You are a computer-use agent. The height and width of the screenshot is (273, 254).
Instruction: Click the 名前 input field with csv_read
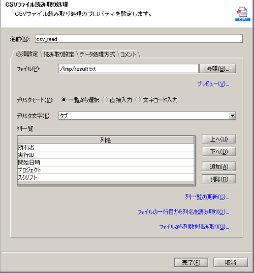[x=139, y=39]
